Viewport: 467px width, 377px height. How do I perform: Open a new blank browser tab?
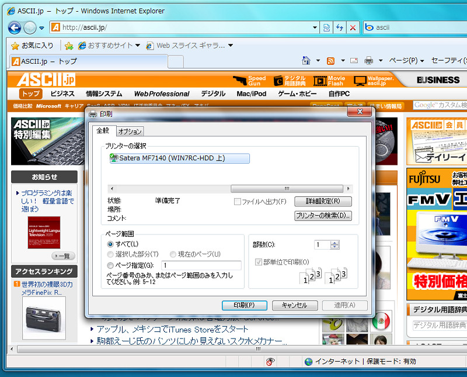pos(176,62)
